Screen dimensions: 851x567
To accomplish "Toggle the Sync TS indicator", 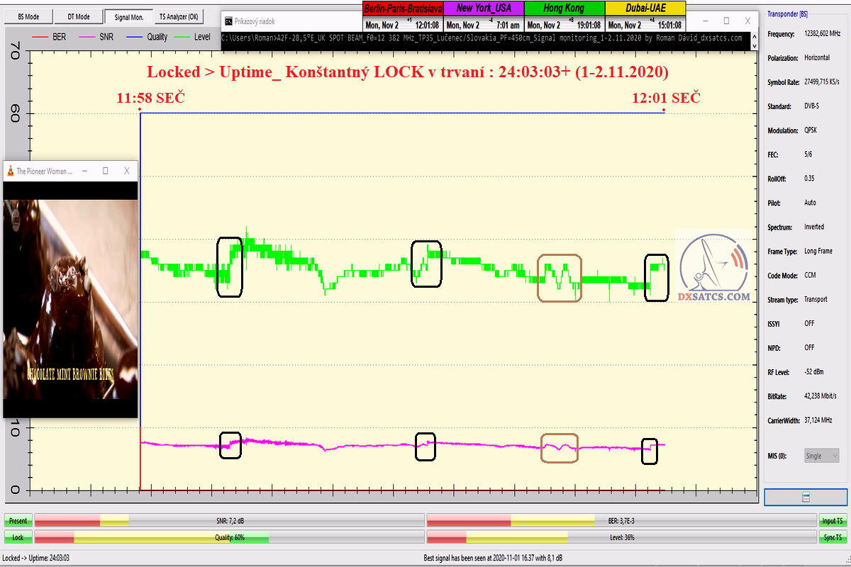I will (833, 537).
